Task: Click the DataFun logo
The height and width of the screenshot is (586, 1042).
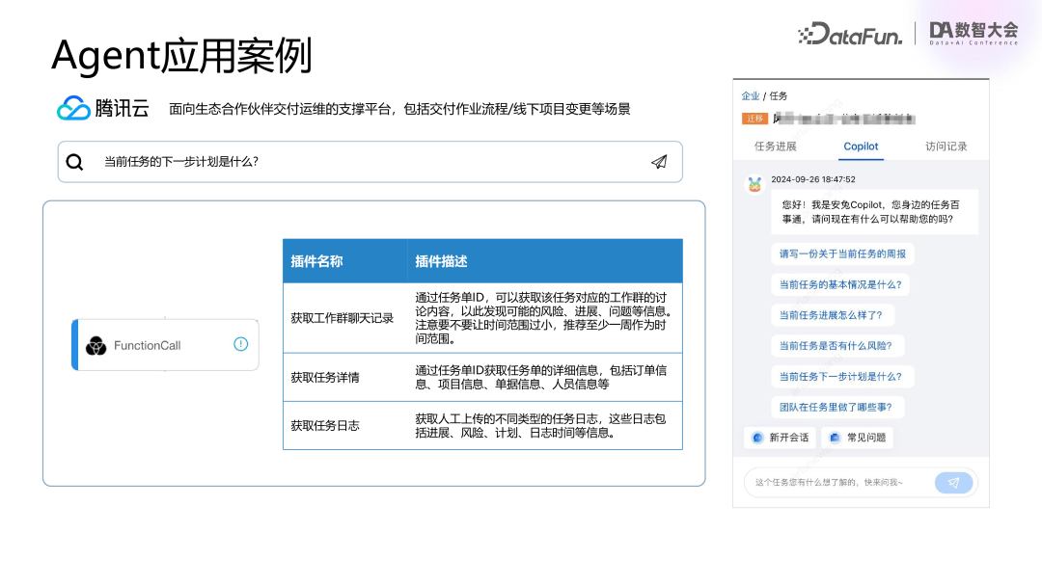Action: (849, 32)
